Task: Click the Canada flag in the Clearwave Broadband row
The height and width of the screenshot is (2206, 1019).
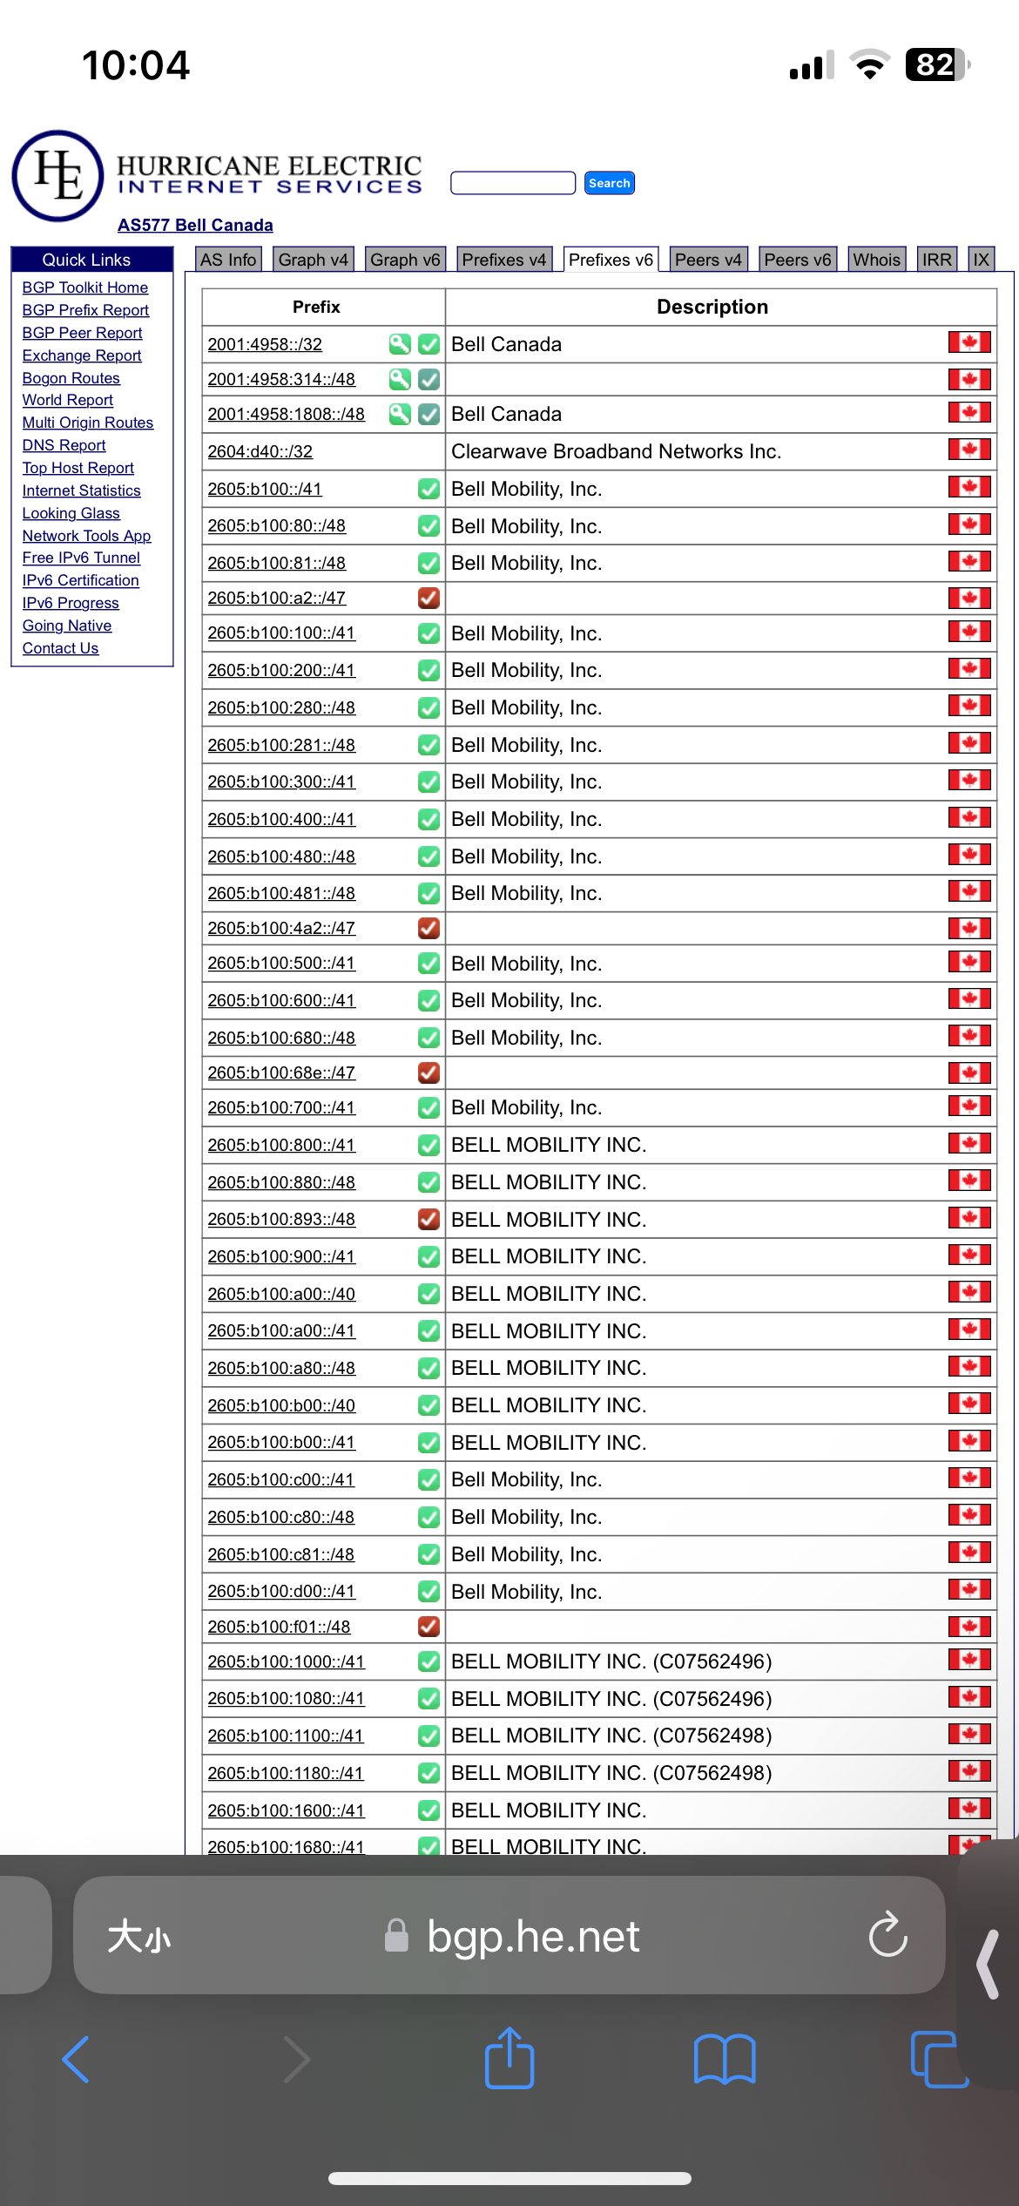Action: (x=968, y=450)
